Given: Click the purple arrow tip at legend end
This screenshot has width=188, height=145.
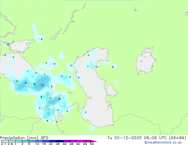Looking at the screenshot, I should click(x=94, y=141).
